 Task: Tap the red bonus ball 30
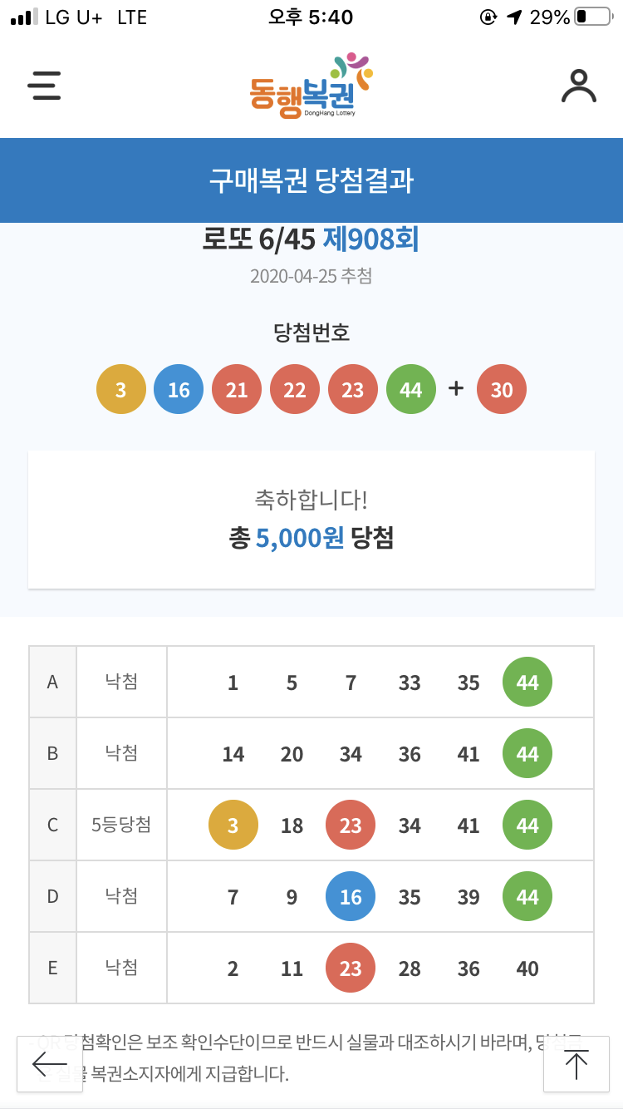[x=502, y=390]
